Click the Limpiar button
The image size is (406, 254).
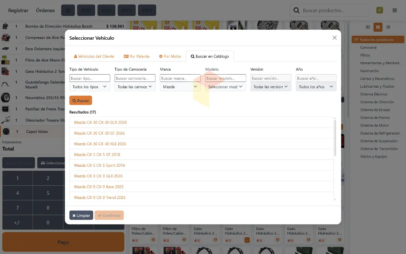pyautogui.click(x=81, y=216)
